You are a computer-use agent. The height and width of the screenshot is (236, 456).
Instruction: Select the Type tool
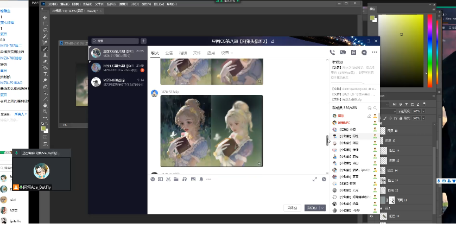coord(45,74)
